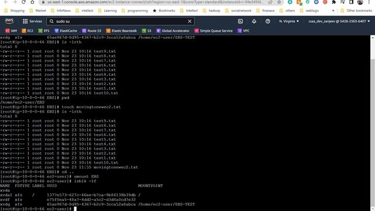This screenshot has width=375, height=211.
Task: Click the 'cd ..' command line
Action: [x=37, y=172]
